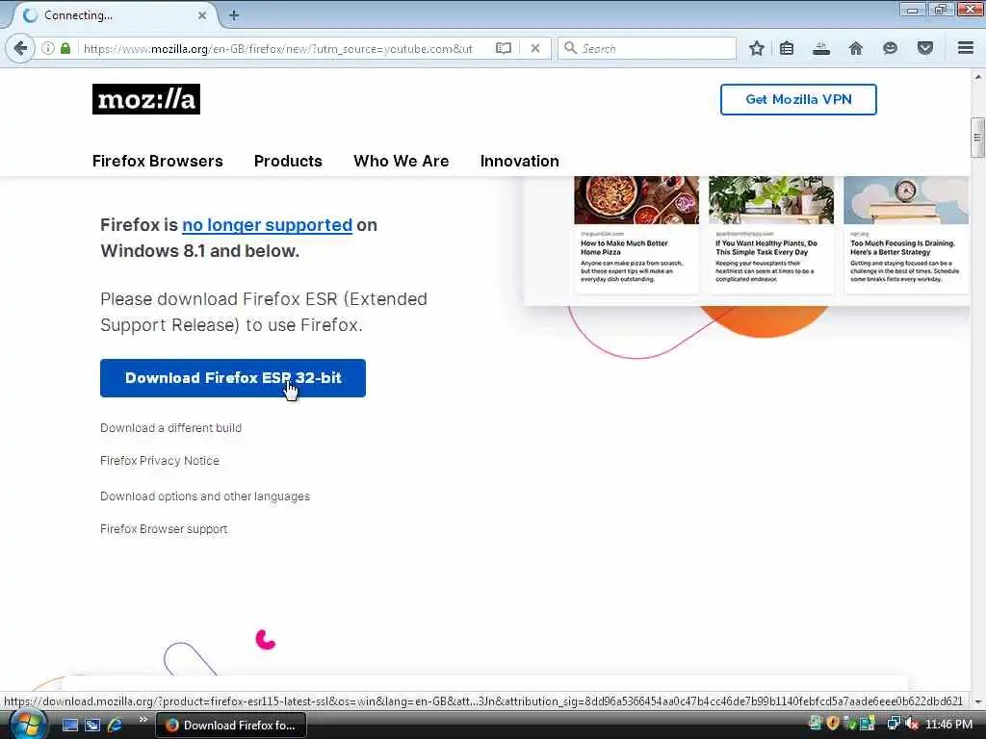
Task: Click the green padlock security icon
Action: pos(65,48)
